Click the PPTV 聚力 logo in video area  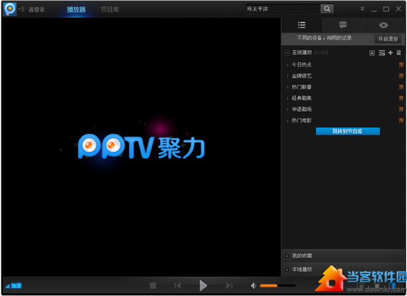[142, 147]
